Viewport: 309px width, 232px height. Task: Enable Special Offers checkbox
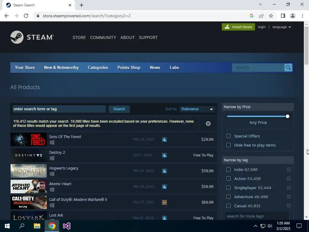tap(228, 136)
